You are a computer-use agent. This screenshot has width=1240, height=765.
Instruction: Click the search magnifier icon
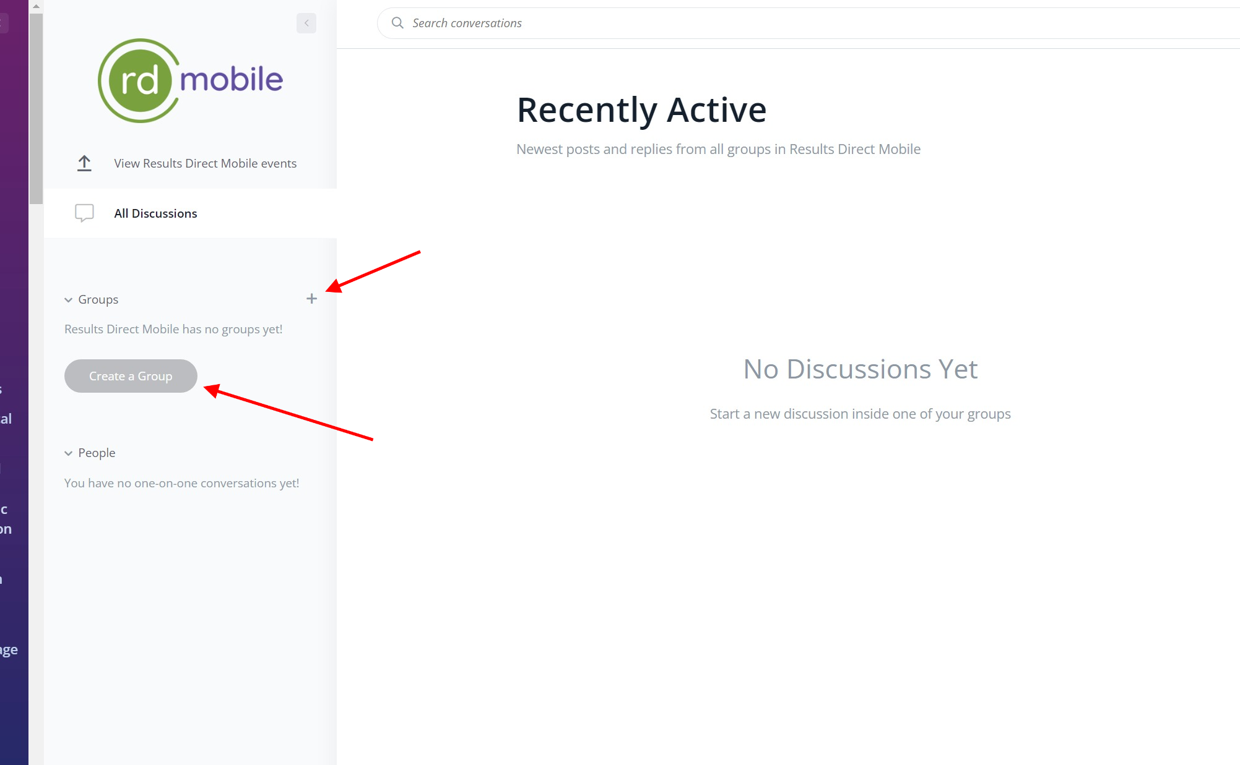tap(397, 23)
